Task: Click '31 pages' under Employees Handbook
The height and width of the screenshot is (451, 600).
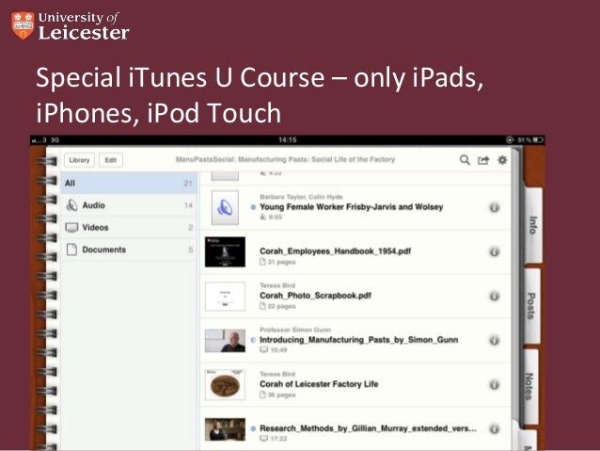Action: click(281, 262)
